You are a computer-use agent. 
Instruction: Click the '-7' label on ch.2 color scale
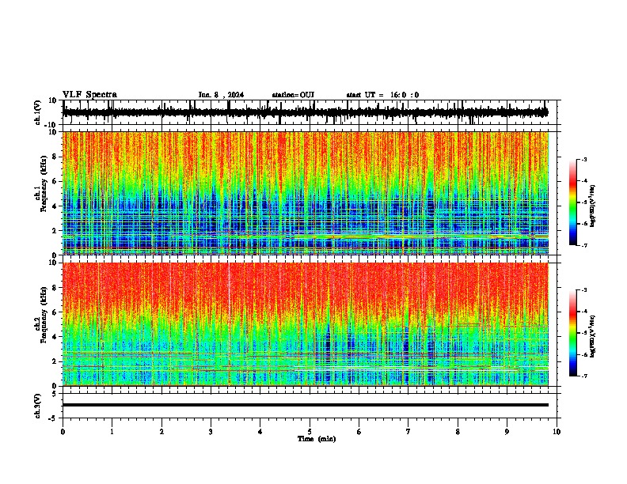584,376
